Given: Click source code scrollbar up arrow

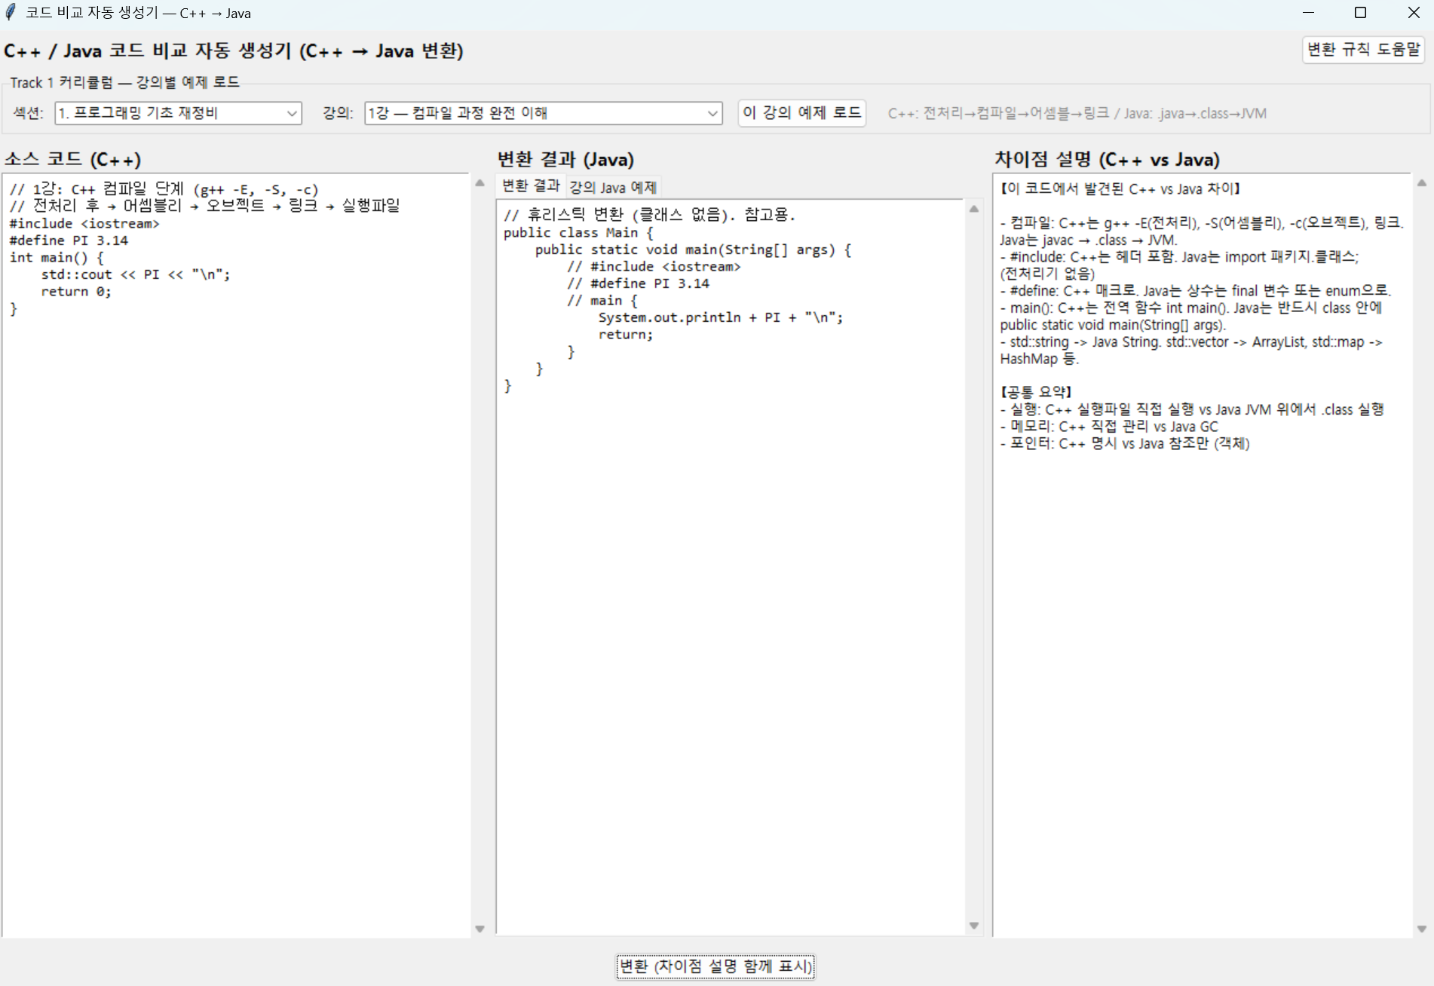Looking at the screenshot, I should [x=480, y=183].
